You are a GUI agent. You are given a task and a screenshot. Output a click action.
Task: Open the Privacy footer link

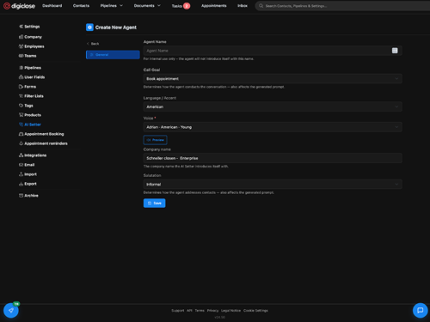212,311
